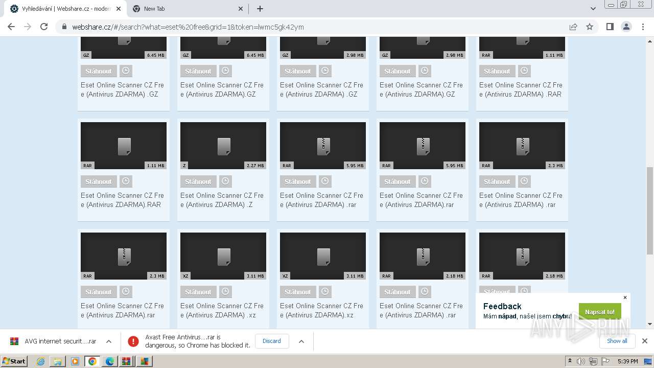
Task: Click Stáhnout above the title 'ZDARMA) .xz'
Action: point(198,292)
